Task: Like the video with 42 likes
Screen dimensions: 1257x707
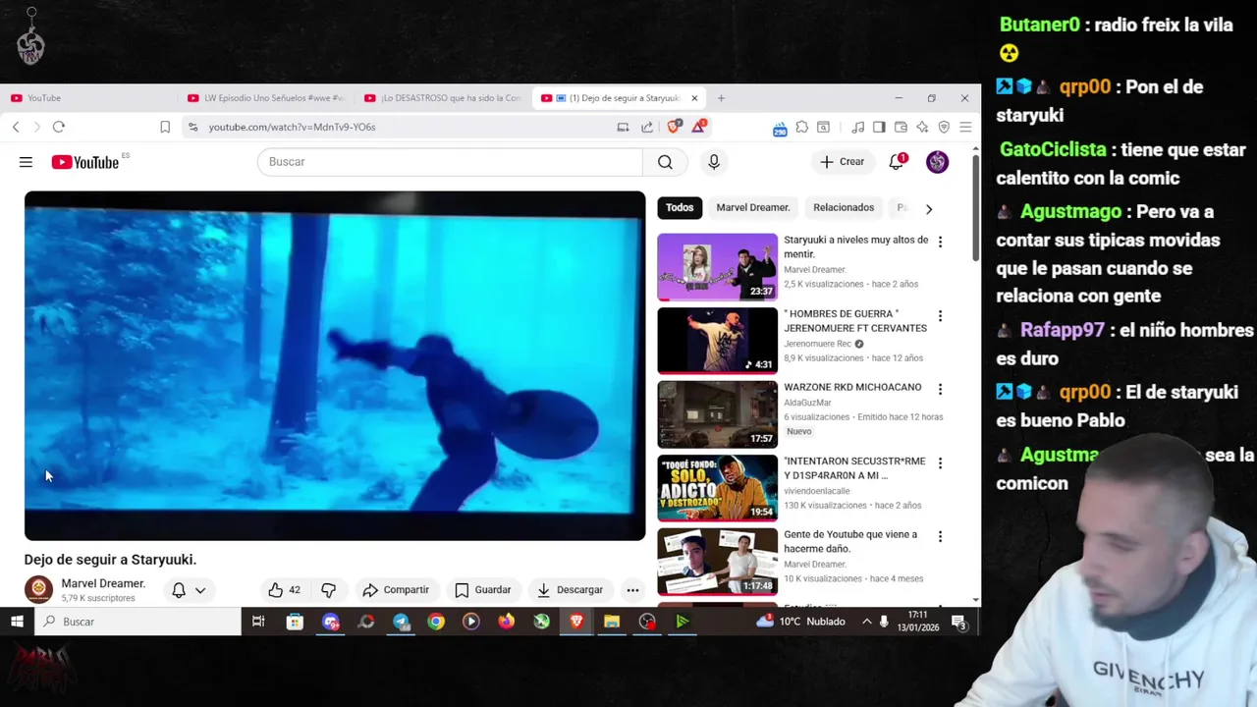Action: (x=284, y=590)
